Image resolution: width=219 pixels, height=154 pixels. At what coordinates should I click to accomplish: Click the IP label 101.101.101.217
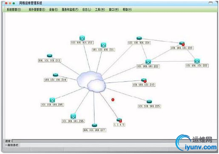point(94,130)
